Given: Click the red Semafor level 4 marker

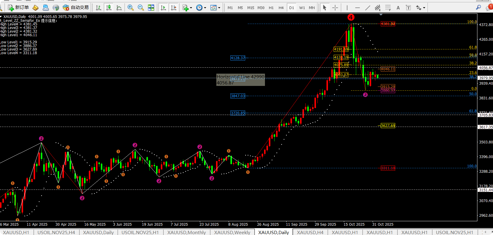Looking at the screenshot, I should tap(351, 17).
